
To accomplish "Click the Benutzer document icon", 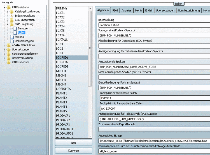I will (x=15, y=28).
